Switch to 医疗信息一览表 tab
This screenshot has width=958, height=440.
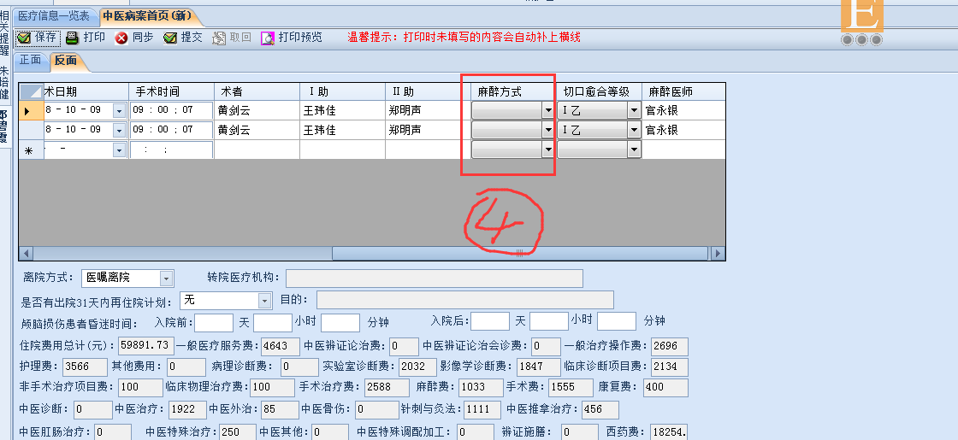tap(53, 16)
